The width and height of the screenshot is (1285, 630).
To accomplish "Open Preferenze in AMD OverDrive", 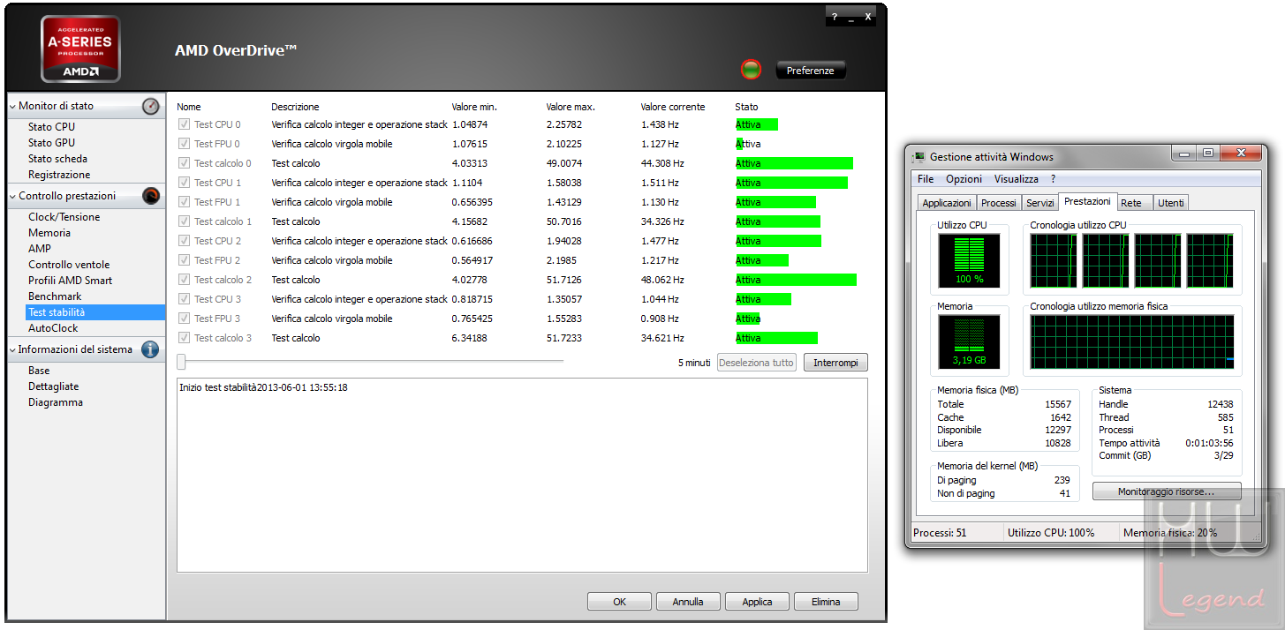I will coord(811,71).
